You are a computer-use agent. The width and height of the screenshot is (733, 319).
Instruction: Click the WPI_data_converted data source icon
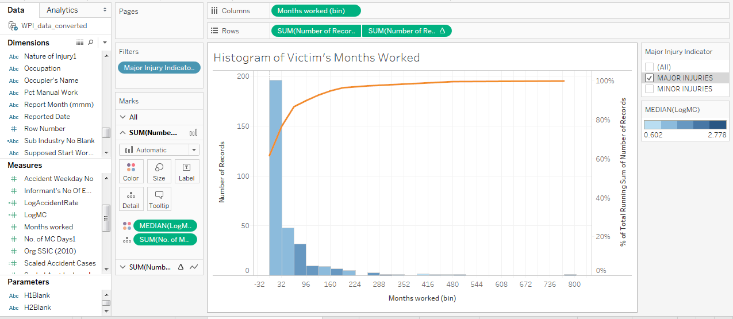coord(13,26)
